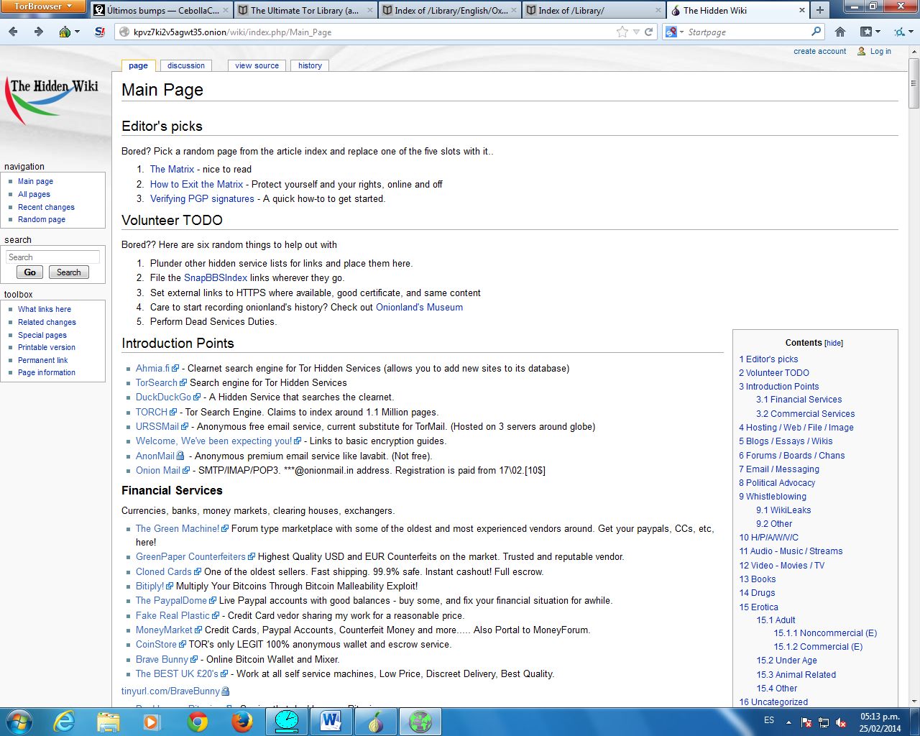
Task: Open The Matrix article link
Action: click(172, 170)
